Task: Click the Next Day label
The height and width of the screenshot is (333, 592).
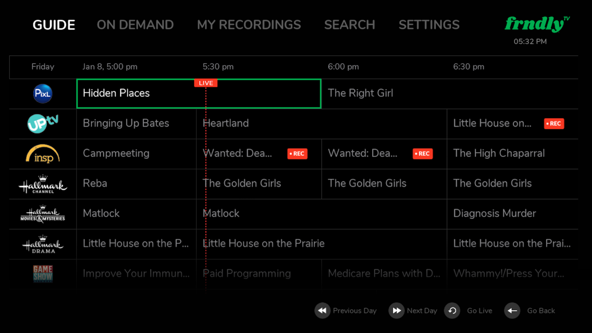Action: click(422, 311)
